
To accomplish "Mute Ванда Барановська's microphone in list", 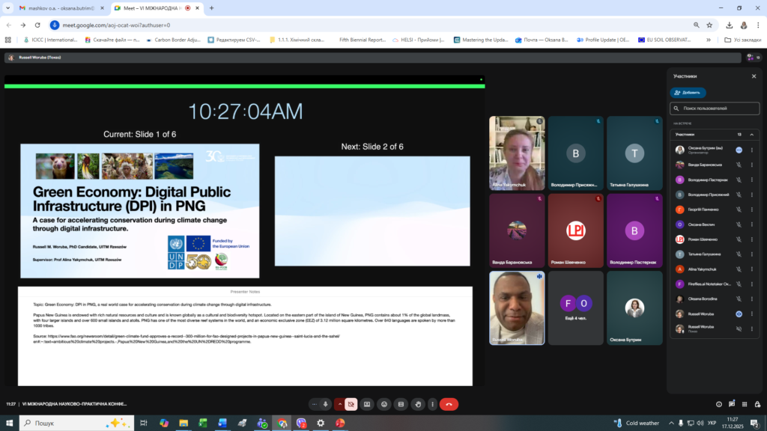I will (x=738, y=165).
